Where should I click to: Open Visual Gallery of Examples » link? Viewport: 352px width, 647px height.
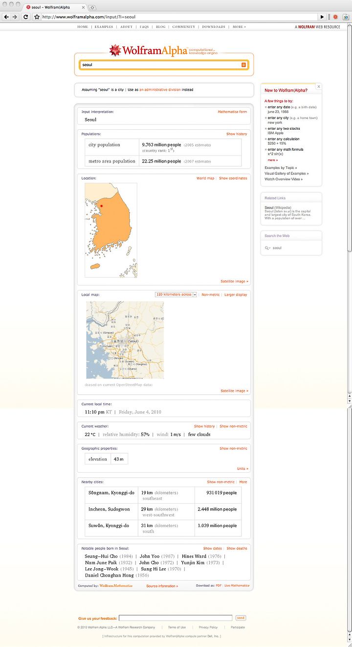(286, 174)
